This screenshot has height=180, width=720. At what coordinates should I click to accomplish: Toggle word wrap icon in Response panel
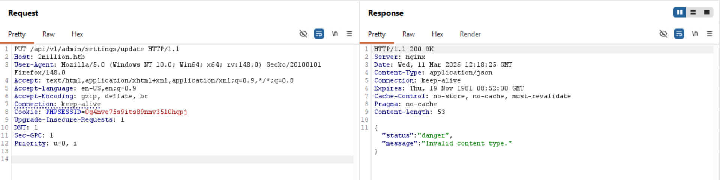point(679,34)
